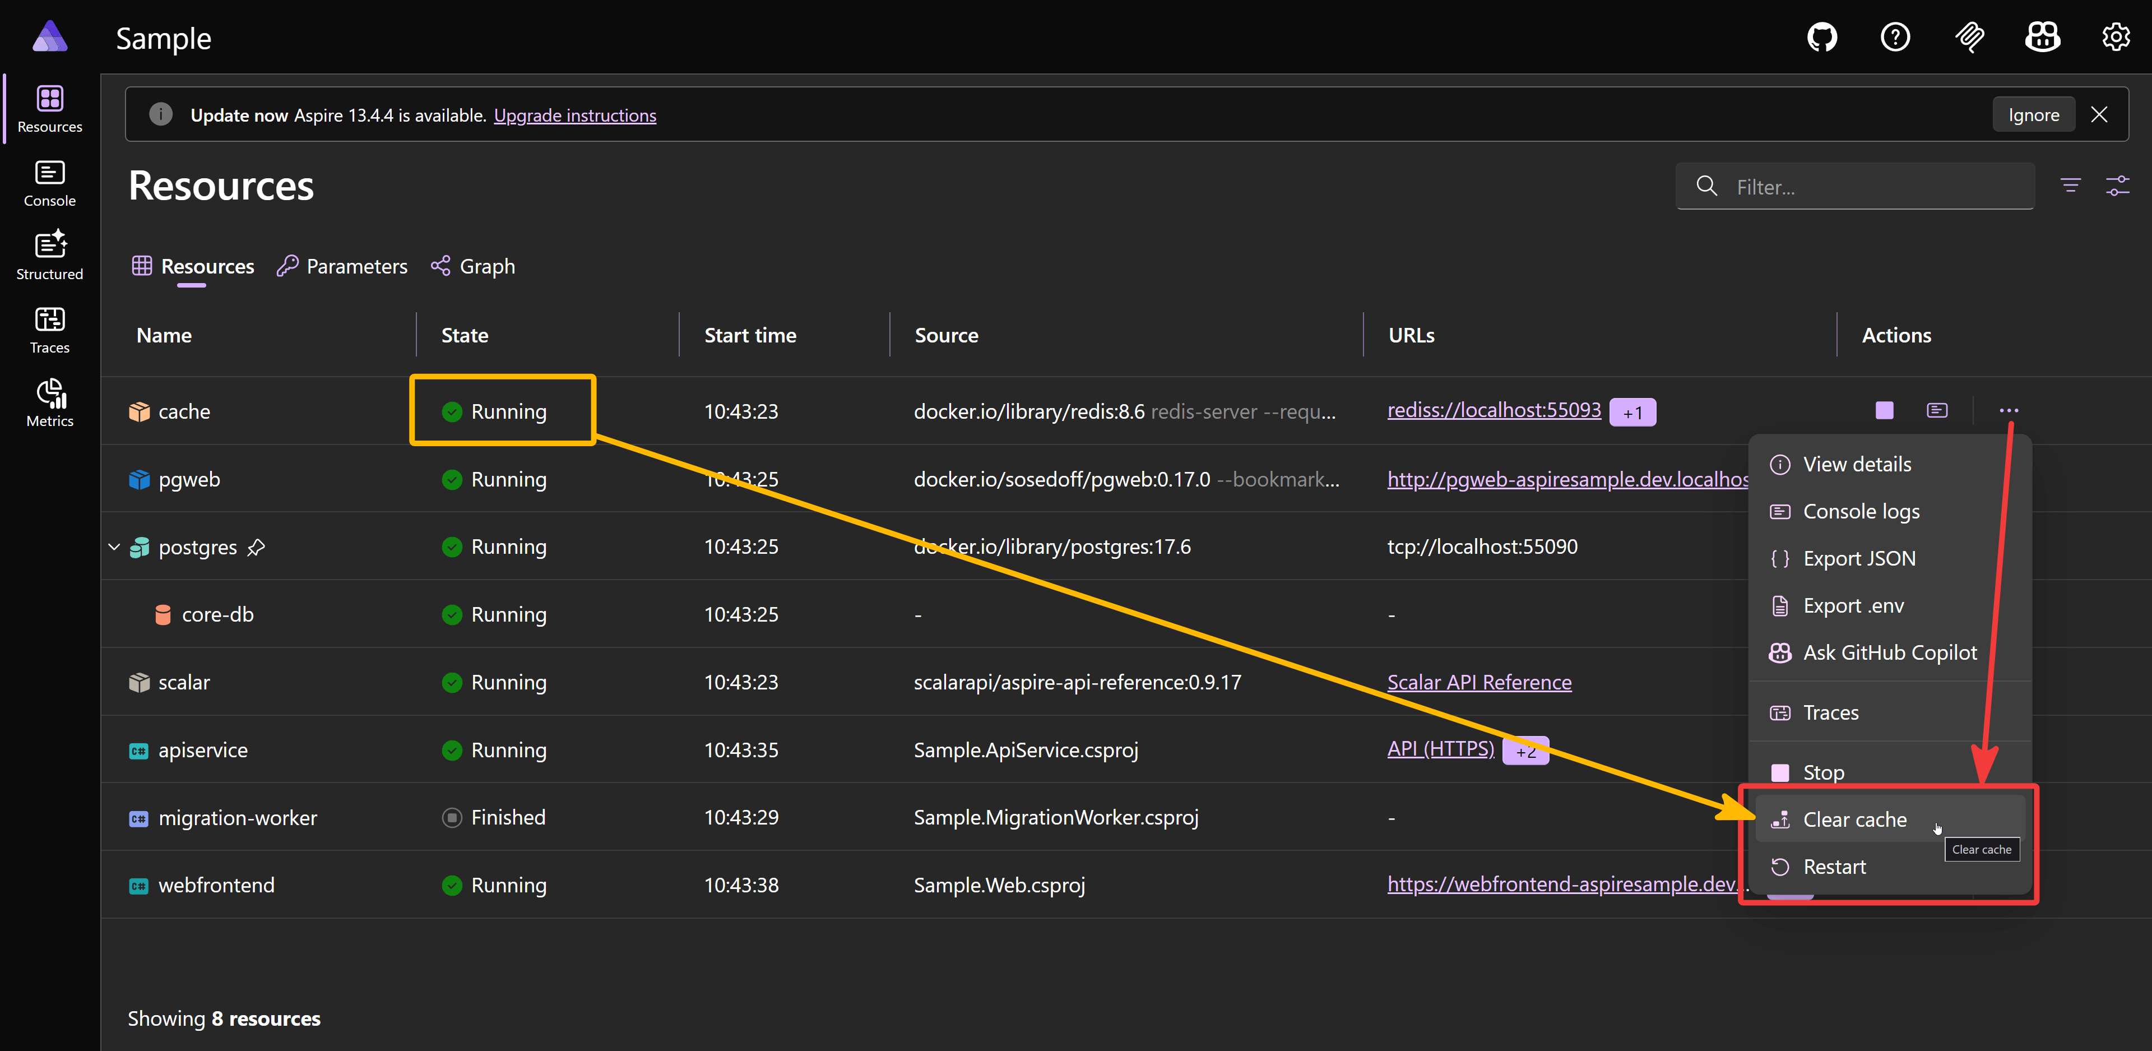Click the Ignore button in banner
Viewport: 2152px width, 1051px height.
coord(2033,114)
